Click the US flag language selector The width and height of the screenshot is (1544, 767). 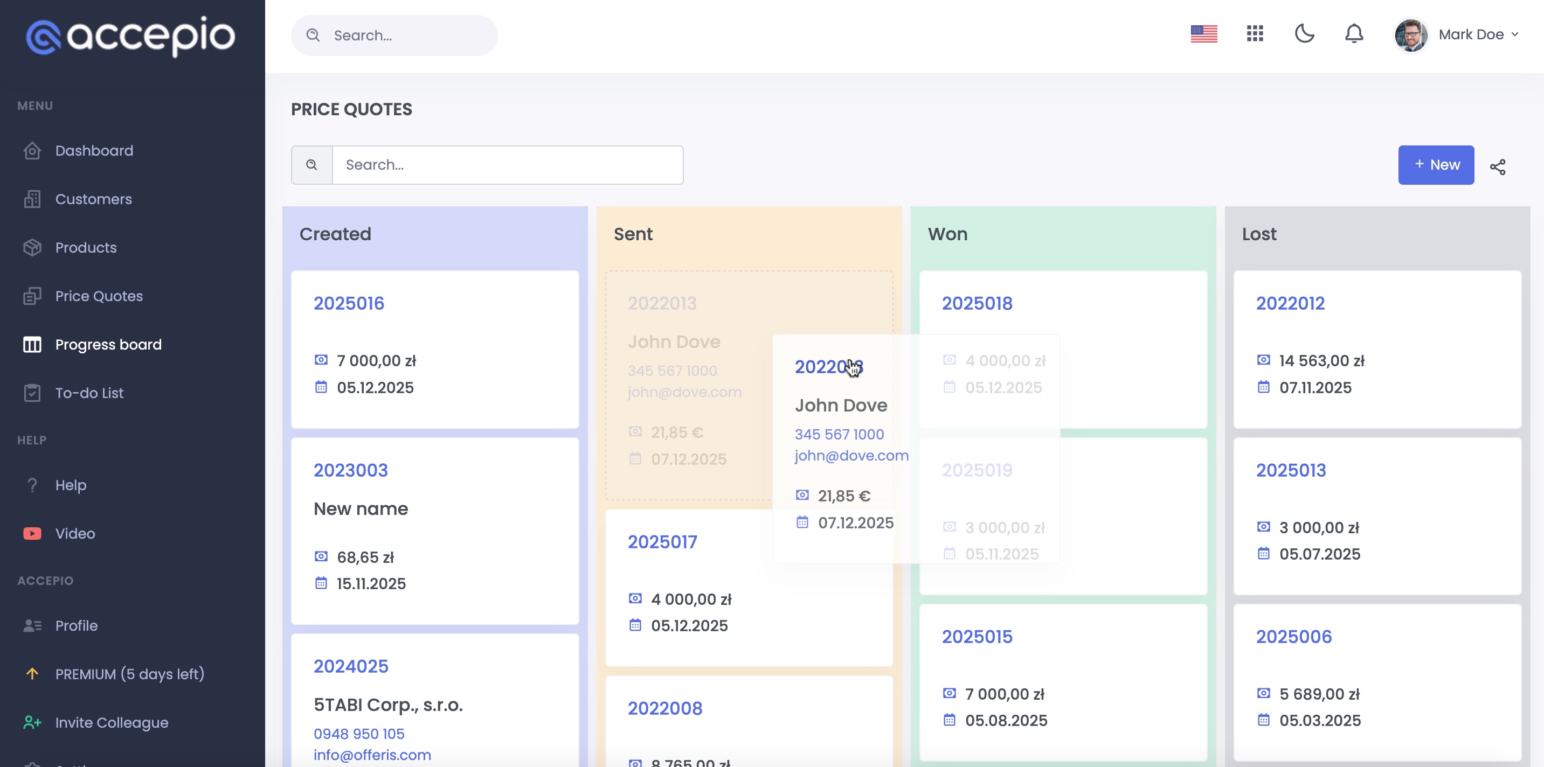(x=1203, y=33)
